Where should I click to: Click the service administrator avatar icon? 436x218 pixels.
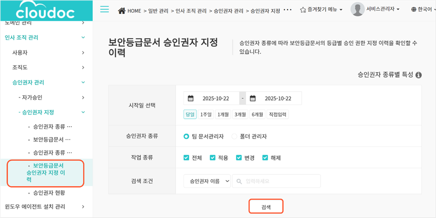(358, 9)
